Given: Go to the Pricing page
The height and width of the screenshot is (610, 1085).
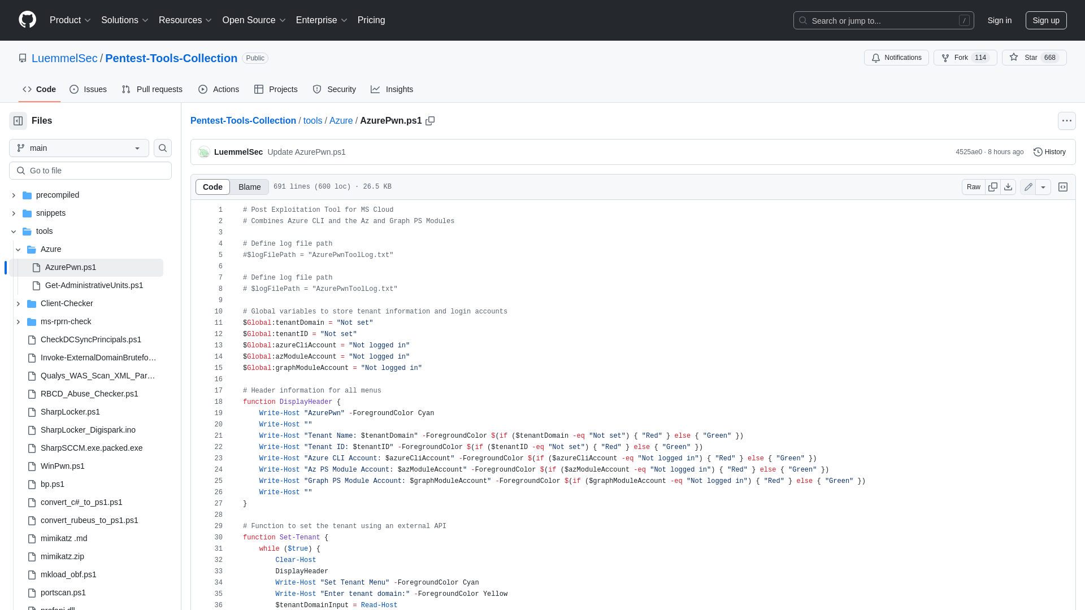Looking at the screenshot, I should 371,20.
